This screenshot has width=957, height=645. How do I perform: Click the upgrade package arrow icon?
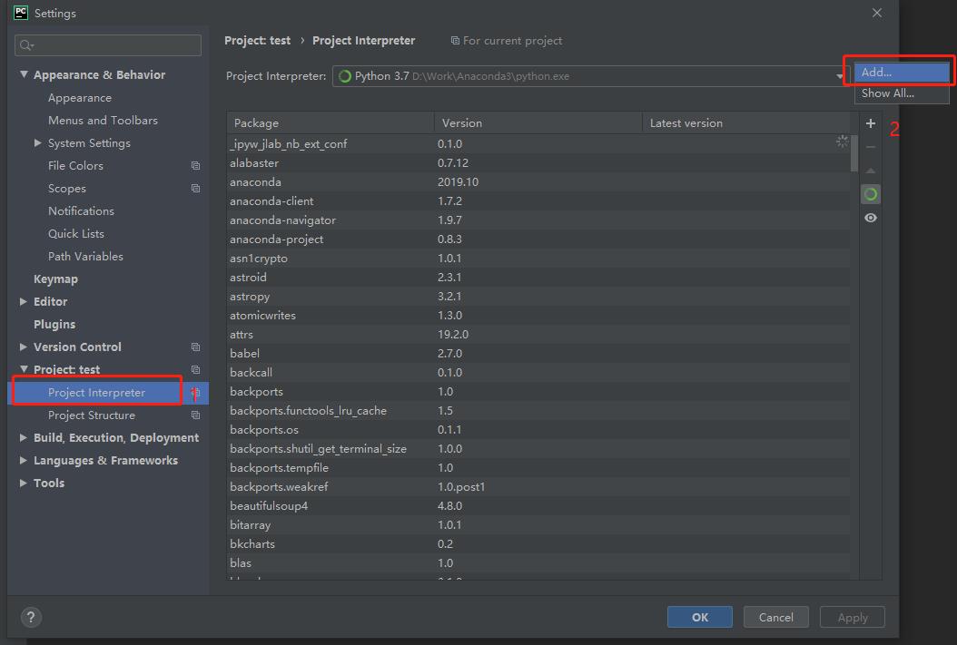coord(871,171)
